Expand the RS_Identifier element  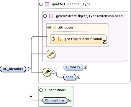click(x=70, y=100)
